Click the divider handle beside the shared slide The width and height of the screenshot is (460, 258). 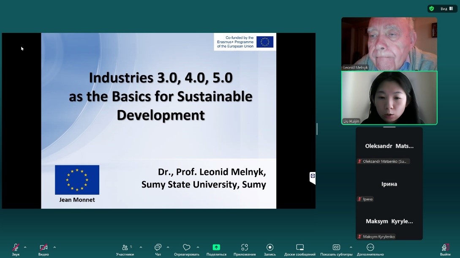tap(317, 129)
